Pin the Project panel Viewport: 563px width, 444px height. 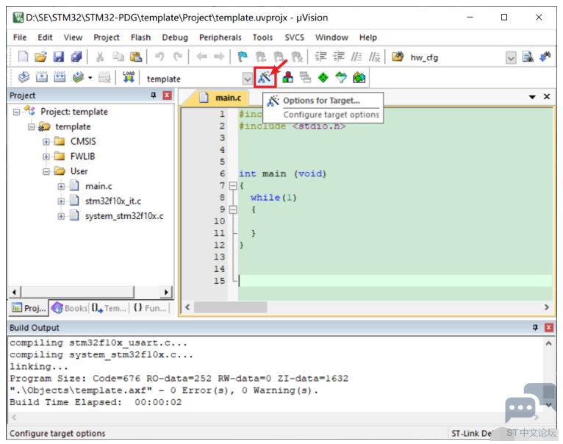(x=154, y=95)
